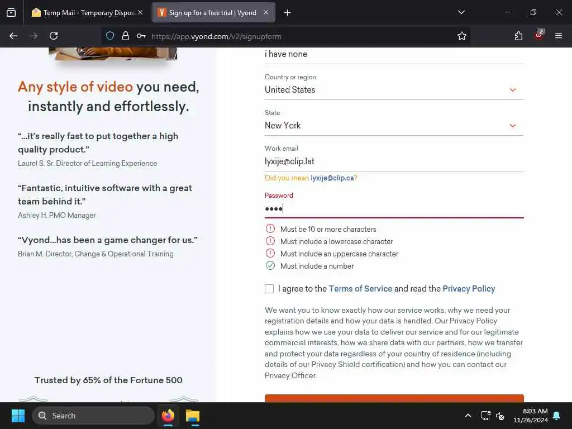Switch to the Temp Mail tab

[87, 13]
